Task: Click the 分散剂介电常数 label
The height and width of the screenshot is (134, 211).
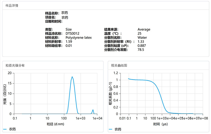Action: coord(116,50)
